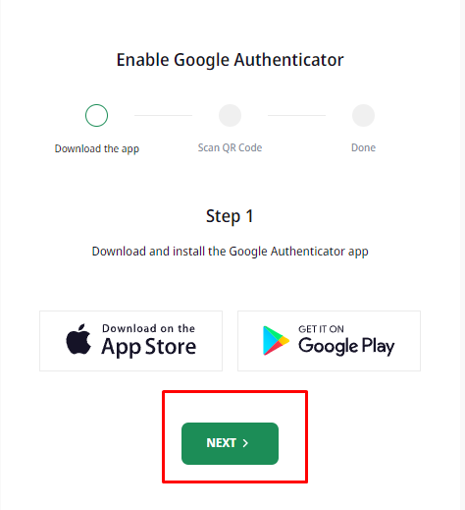Click the "App Store" text on badge
Screen dimensions: 465x510
(x=149, y=347)
